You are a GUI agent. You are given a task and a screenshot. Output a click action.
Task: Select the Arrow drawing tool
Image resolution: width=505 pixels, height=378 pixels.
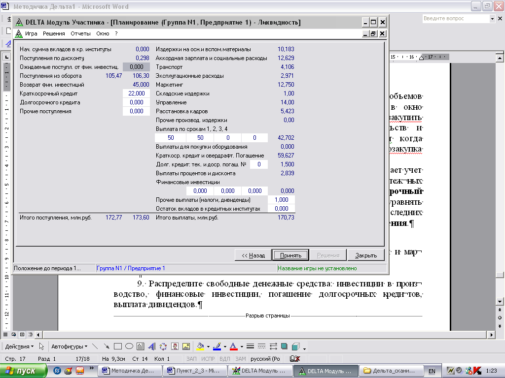pyautogui.click(x=107, y=346)
